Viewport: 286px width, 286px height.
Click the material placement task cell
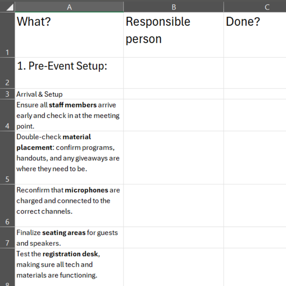pos(69,158)
